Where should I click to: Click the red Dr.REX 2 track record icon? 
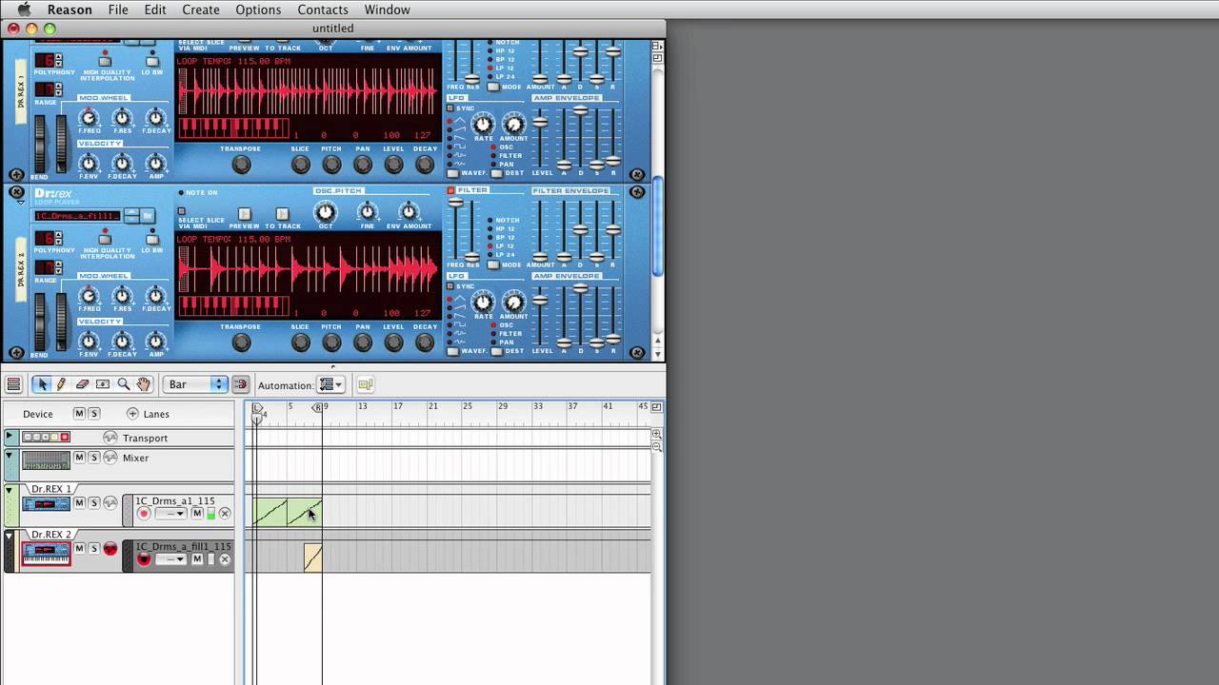click(110, 548)
